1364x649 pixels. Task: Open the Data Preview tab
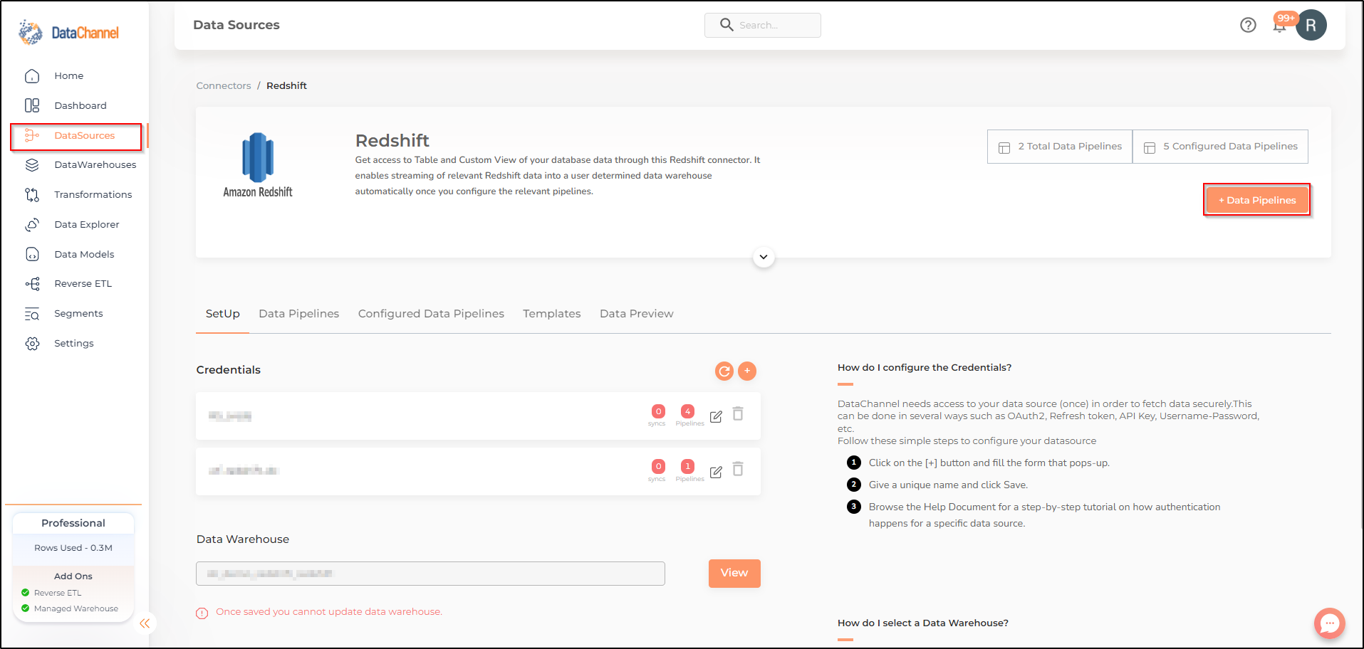636,314
